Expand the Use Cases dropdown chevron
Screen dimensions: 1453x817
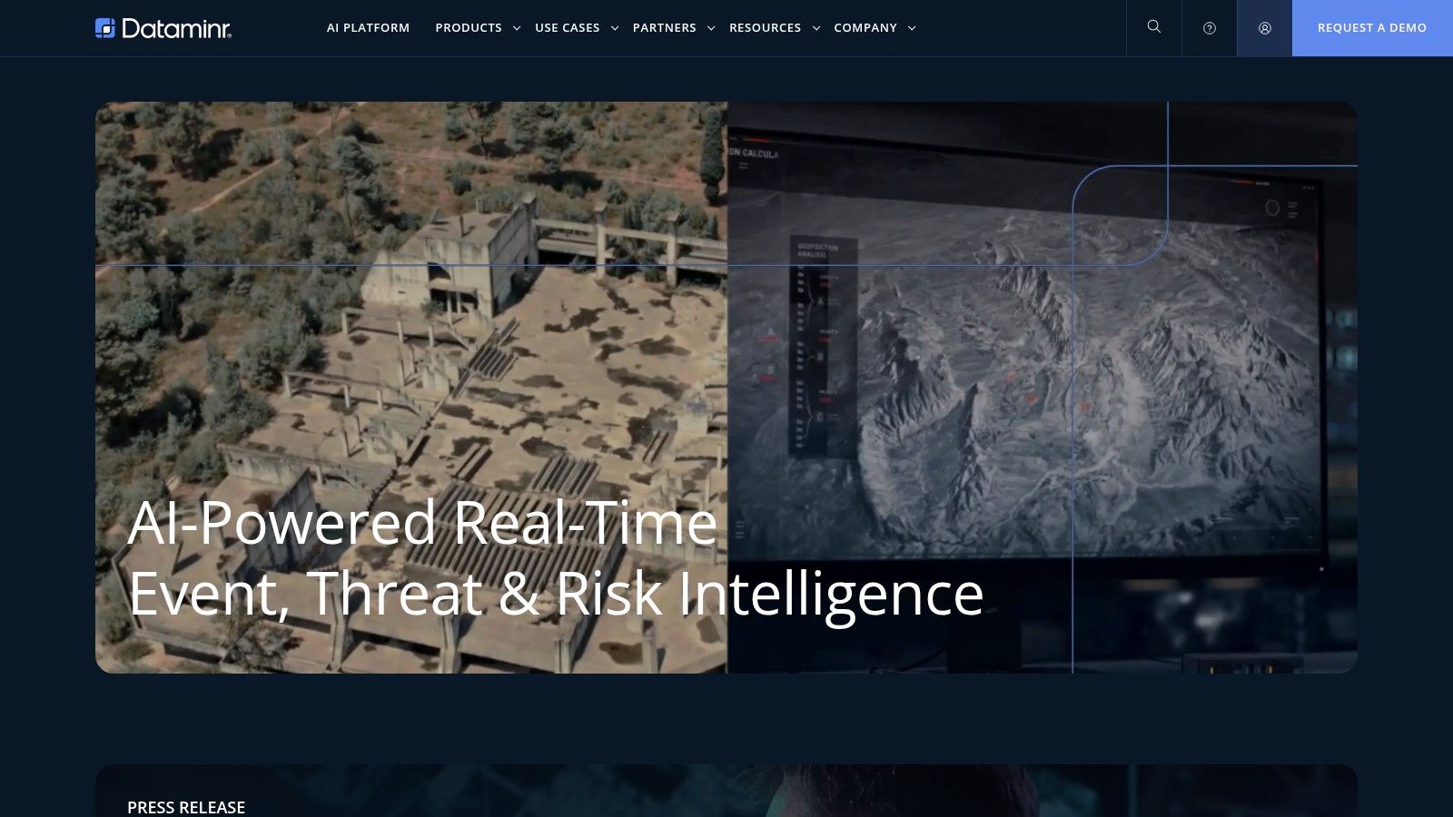(x=615, y=28)
